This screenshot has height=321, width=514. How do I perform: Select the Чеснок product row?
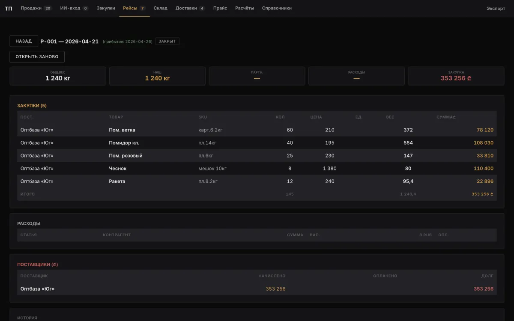pyautogui.click(x=257, y=169)
